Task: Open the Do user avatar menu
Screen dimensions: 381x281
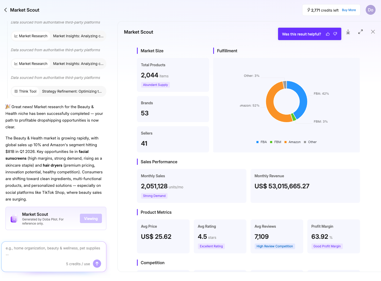Action: pyautogui.click(x=371, y=10)
